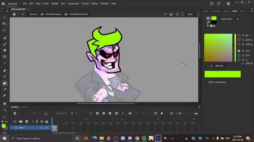The height and width of the screenshot is (142, 254).
Task: Open the edit symbols clubs dropdown
Action: click(14, 14)
